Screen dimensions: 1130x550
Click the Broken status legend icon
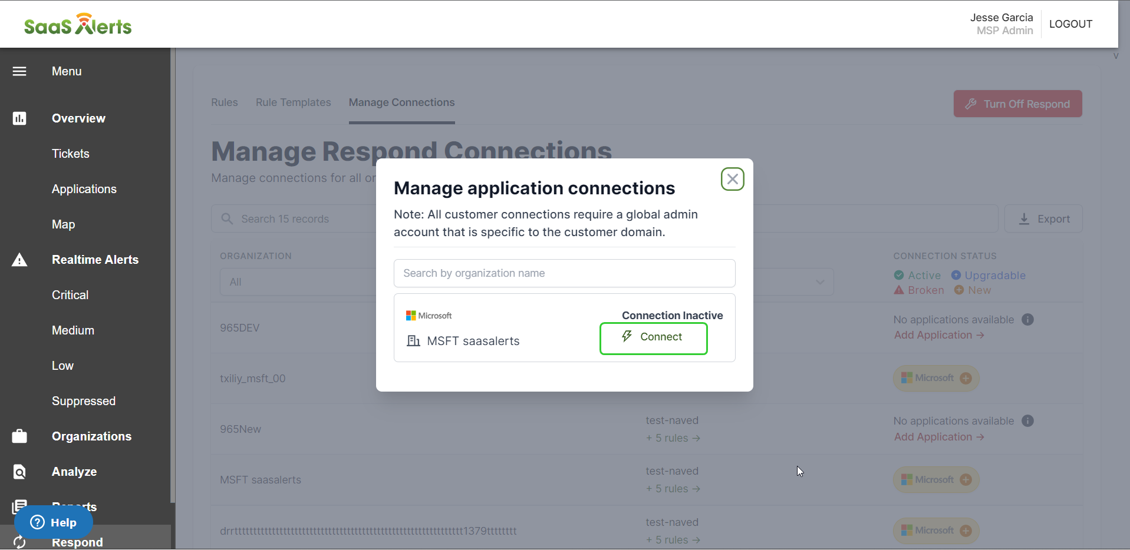coord(899,290)
